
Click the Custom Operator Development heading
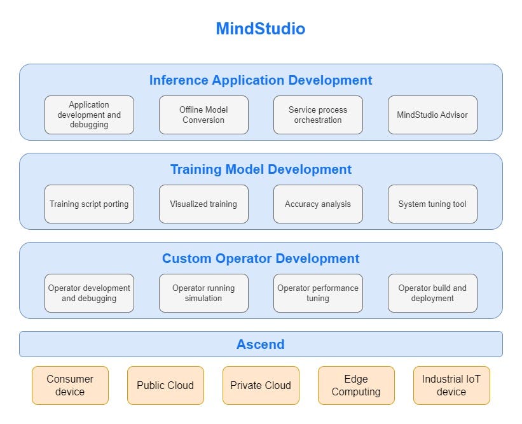[261, 258]
